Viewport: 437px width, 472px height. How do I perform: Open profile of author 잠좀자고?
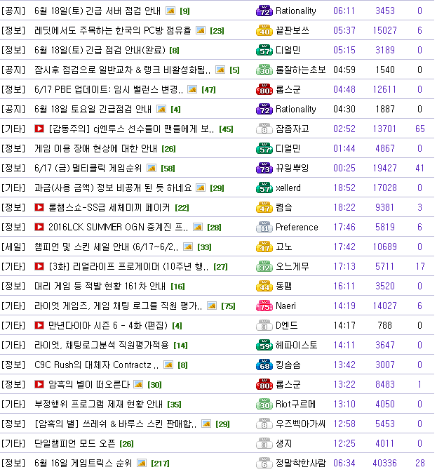(x=292, y=129)
